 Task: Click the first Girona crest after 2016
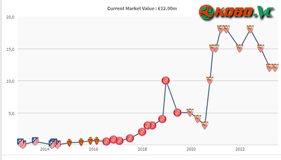pos(106,142)
